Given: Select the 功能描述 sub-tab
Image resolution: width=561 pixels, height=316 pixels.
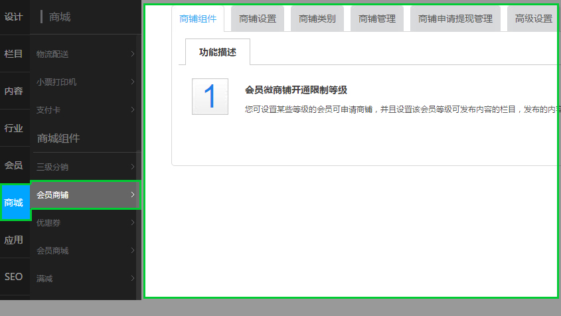Looking at the screenshot, I should tap(218, 52).
